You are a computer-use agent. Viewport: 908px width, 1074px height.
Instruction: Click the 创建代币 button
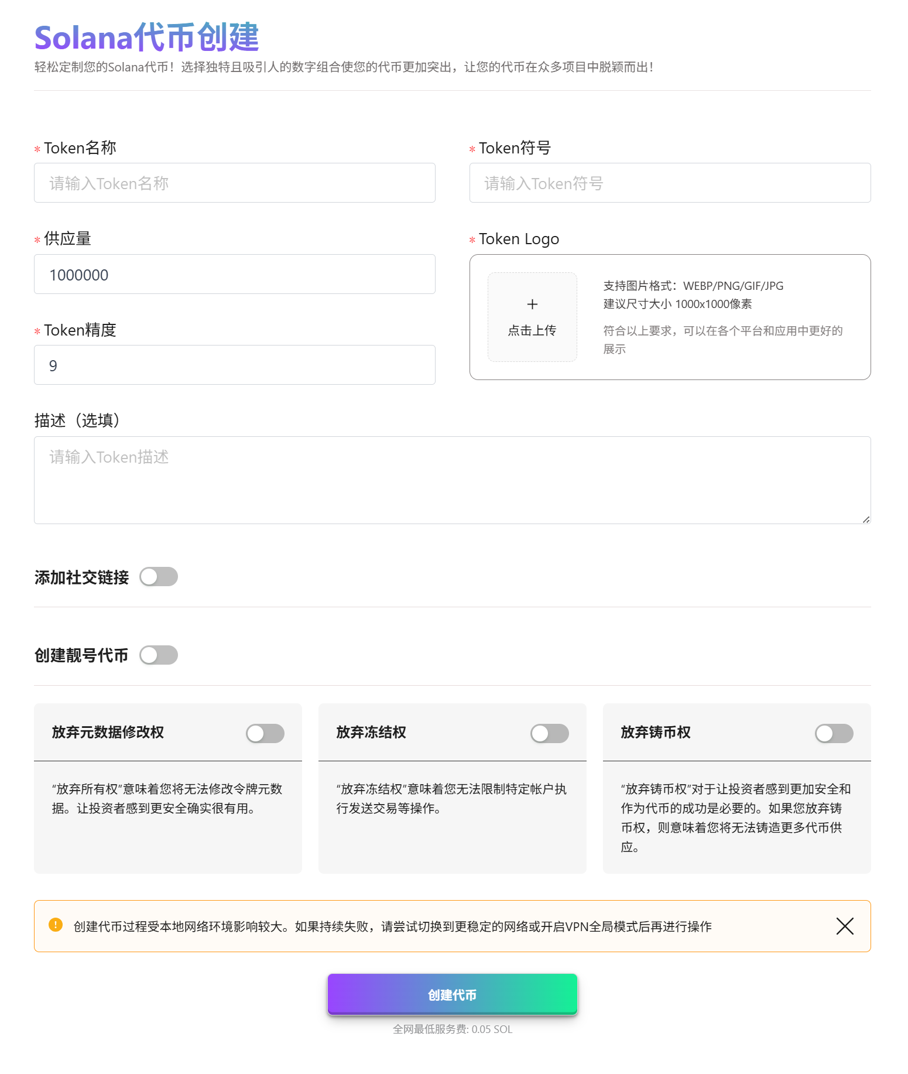[x=452, y=994]
